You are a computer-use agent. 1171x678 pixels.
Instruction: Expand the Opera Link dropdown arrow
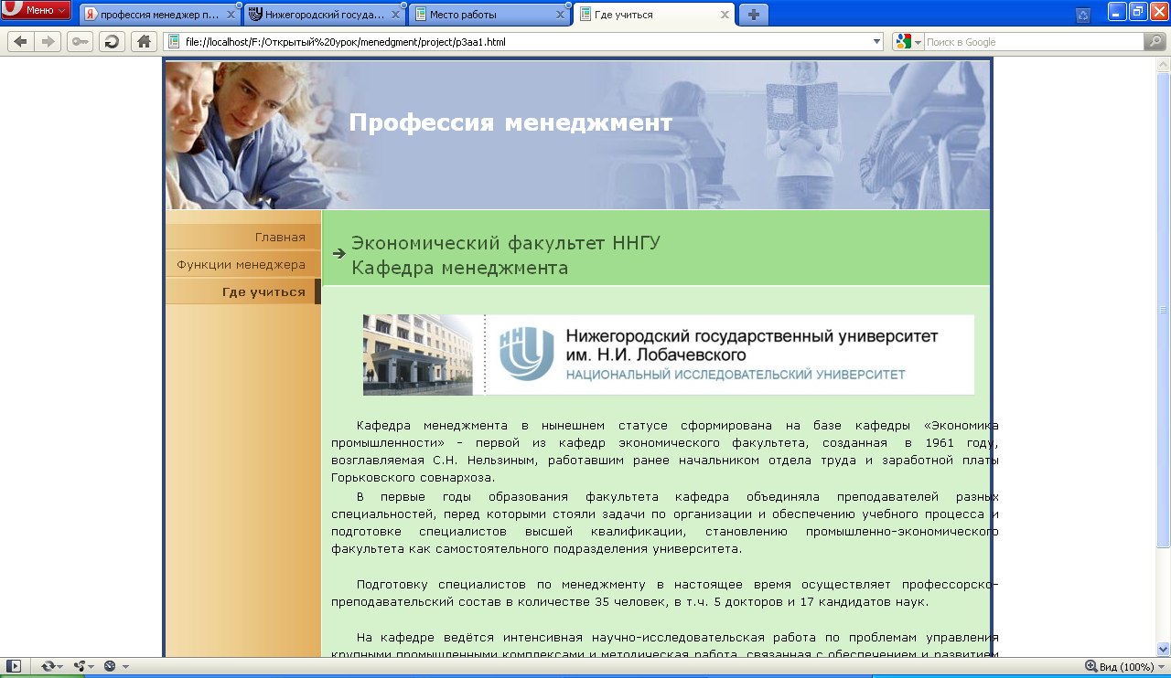pyautogui.click(x=62, y=667)
